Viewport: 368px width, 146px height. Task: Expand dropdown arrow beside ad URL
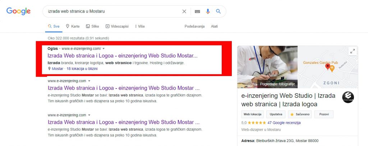[103, 49]
